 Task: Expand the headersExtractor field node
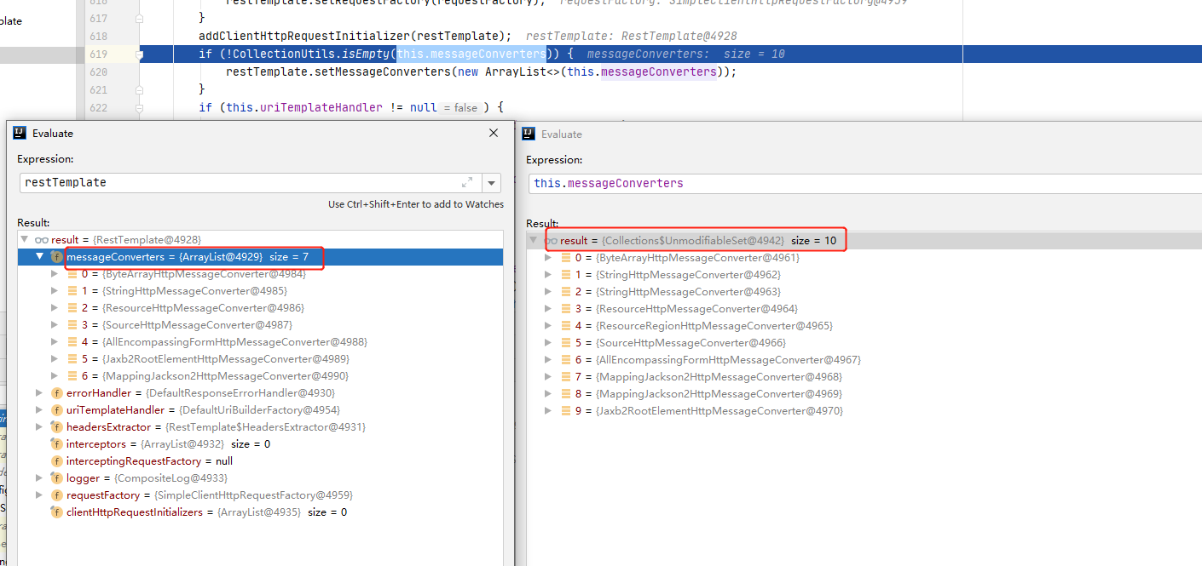39,427
